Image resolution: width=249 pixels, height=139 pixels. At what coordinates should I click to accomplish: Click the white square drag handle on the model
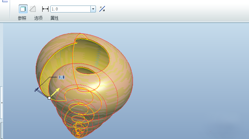49,98
